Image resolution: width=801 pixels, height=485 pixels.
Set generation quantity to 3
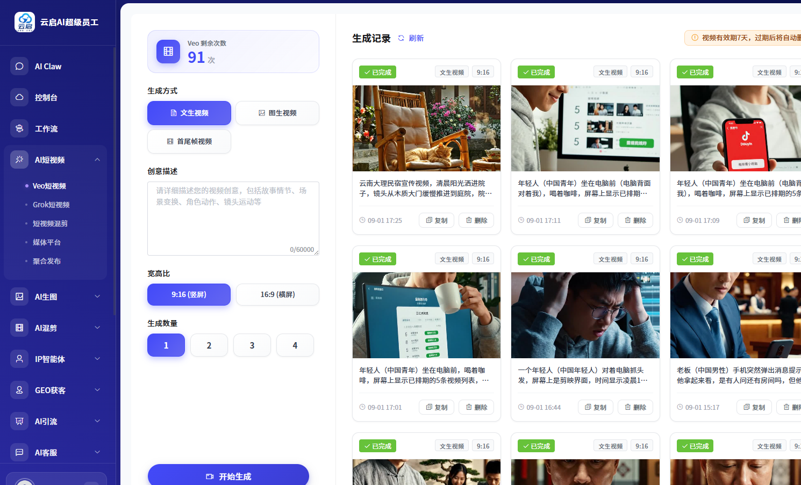point(252,345)
